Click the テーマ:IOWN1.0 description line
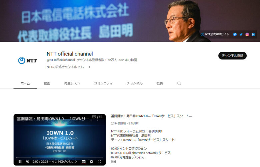This screenshot has width=260, height=167. (143, 140)
